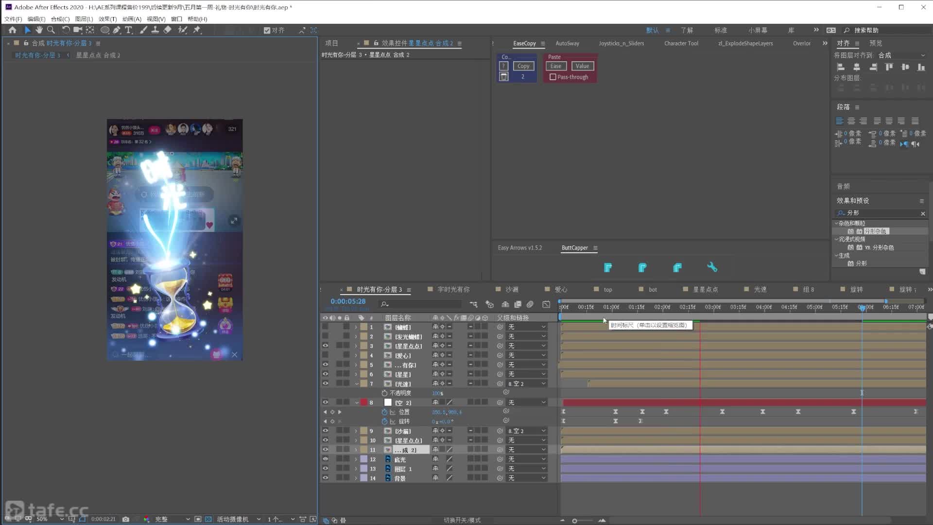933x525 pixels.
Task: Select the Type text tool
Action: [129, 30]
